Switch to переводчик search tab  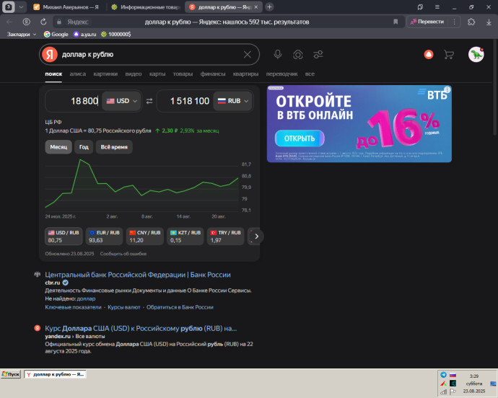click(281, 74)
